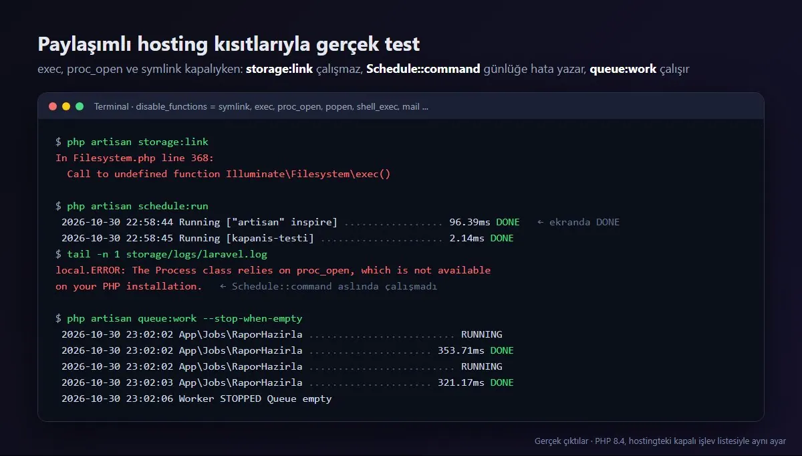Click the 353.71ms DONE job line

coord(287,350)
